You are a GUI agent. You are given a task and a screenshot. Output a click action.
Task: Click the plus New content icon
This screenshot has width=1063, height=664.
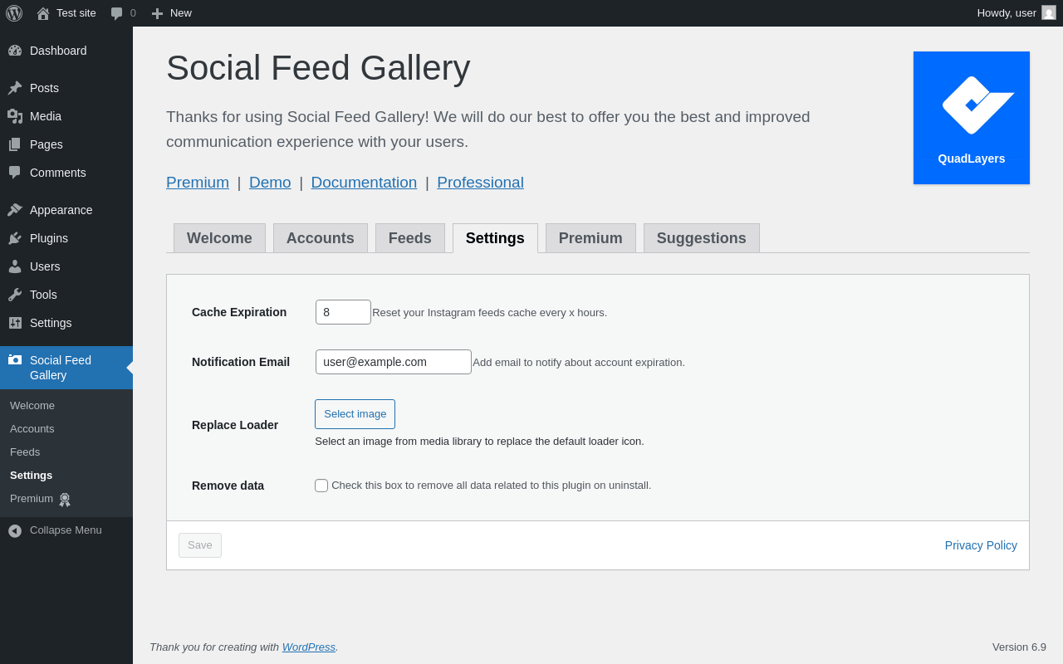(x=157, y=13)
